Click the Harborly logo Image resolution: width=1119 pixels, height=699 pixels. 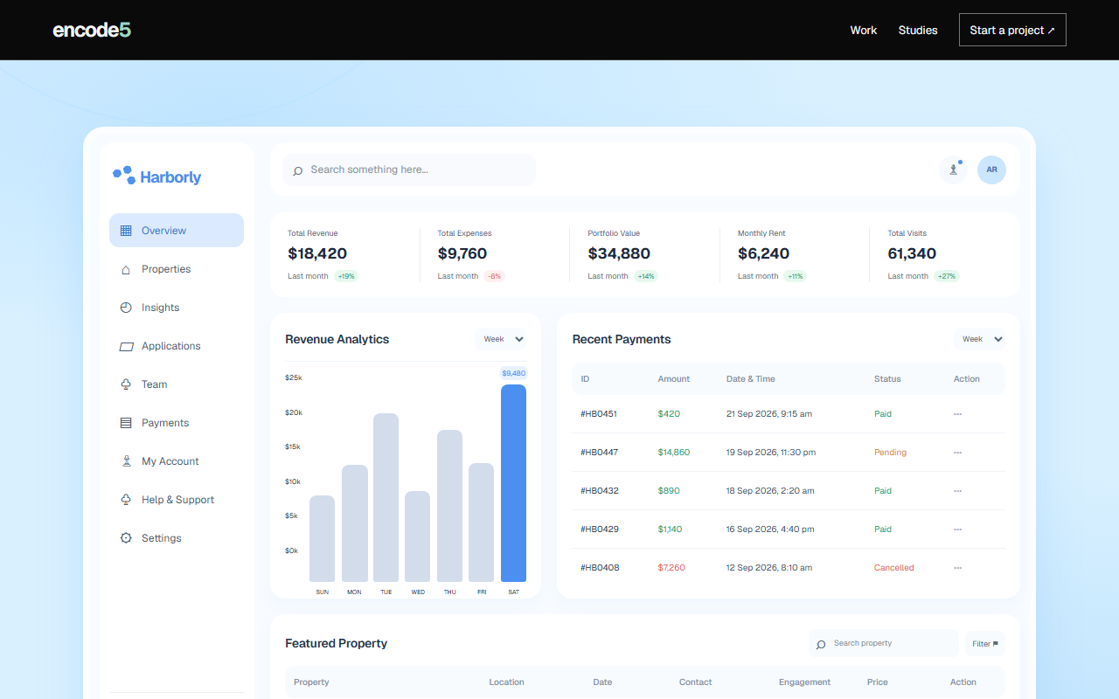pyautogui.click(x=157, y=176)
